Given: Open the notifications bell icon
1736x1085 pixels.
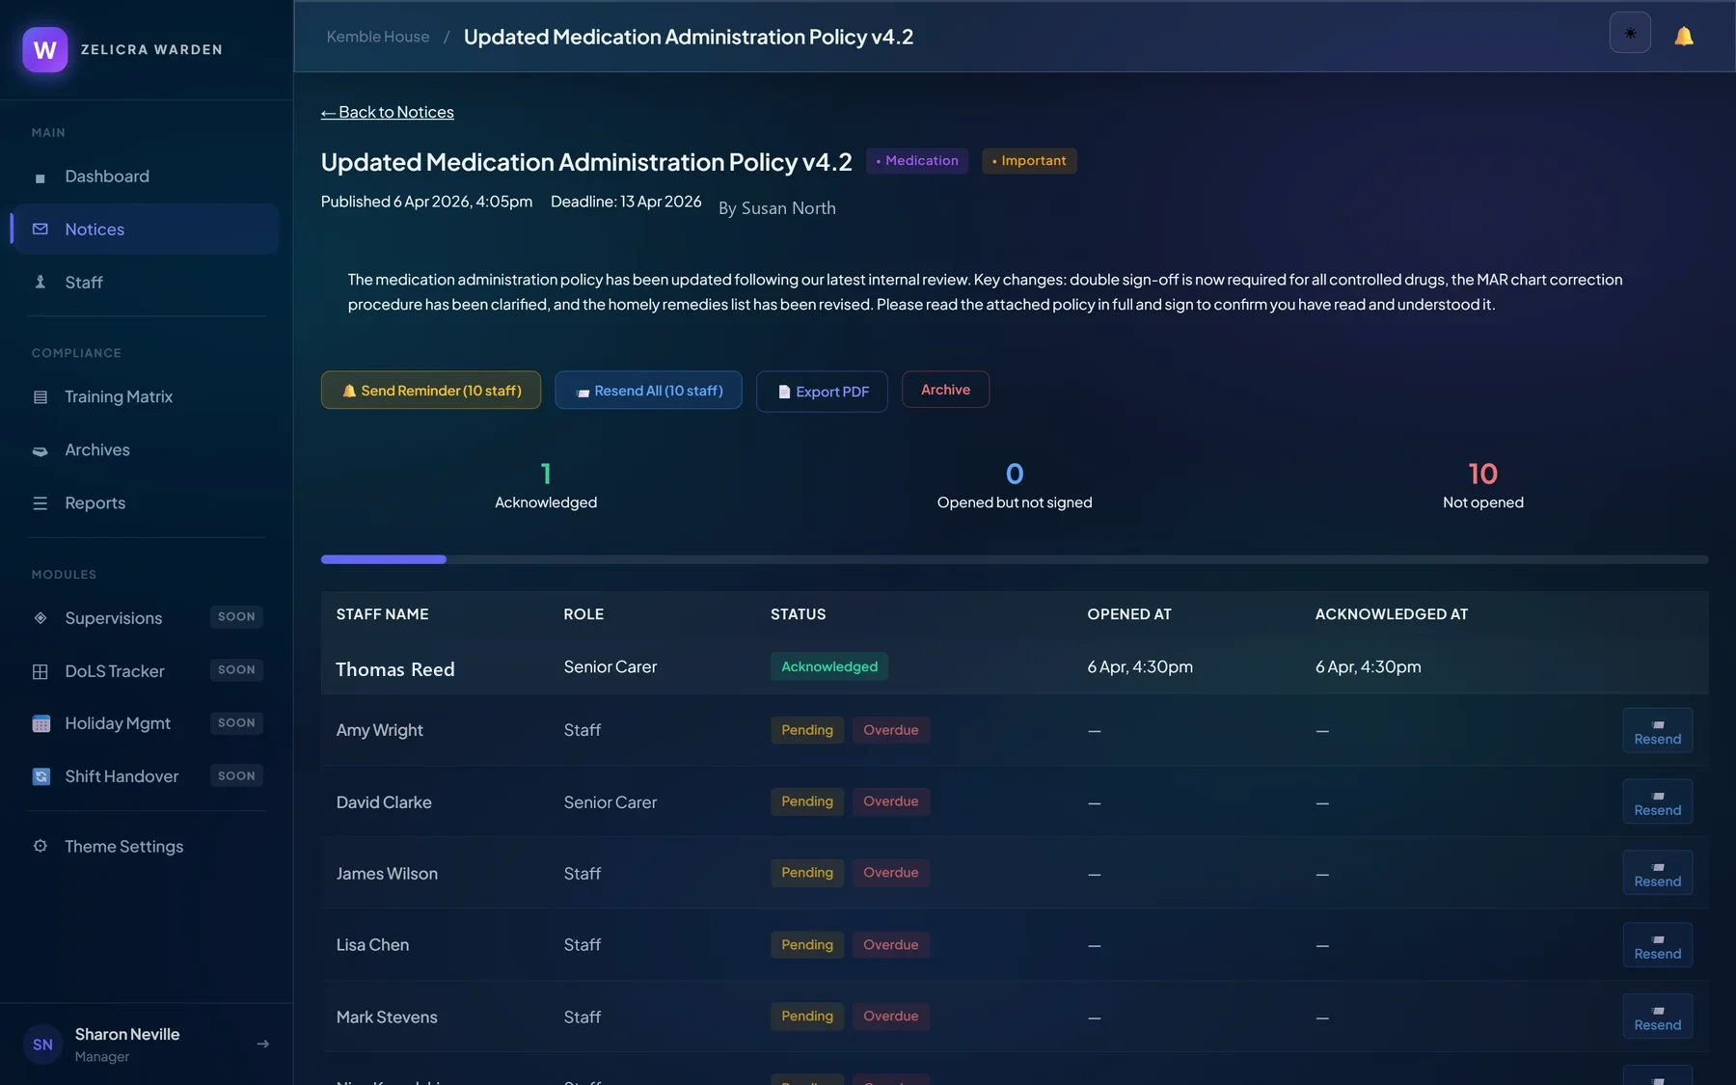Looking at the screenshot, I should [x=1684, y=36].
